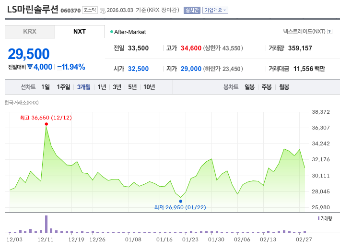Click the 하한가 23,450 lower limit text
The height and width of the screenshot is (250, 340).
[x=223, y=69]
